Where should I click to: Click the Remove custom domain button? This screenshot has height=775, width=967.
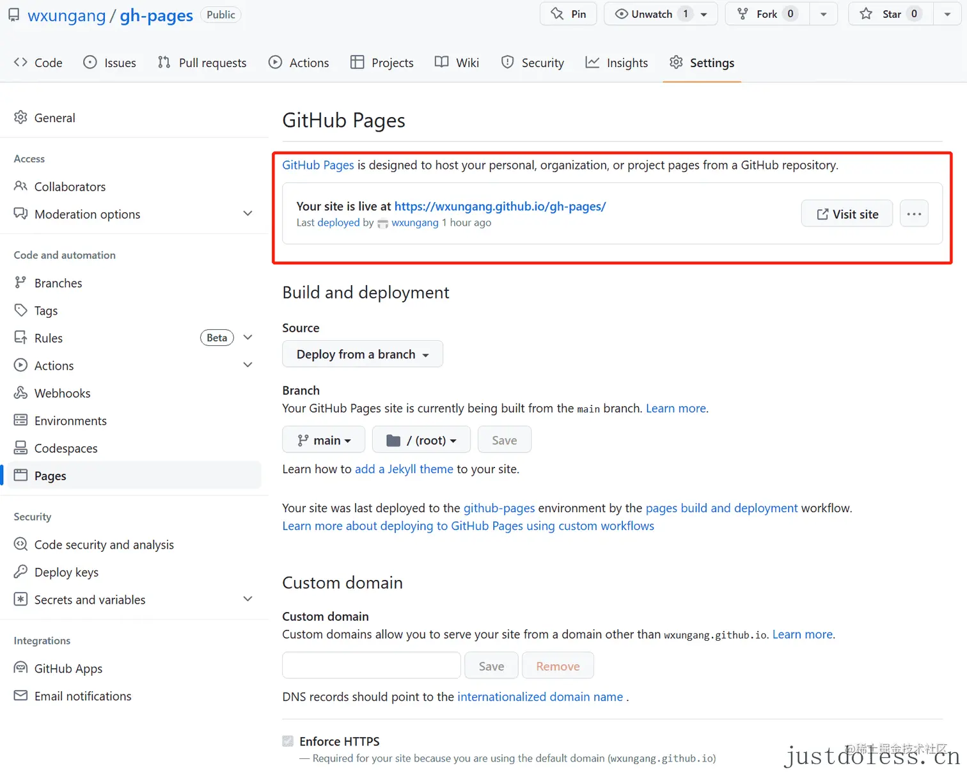pos(558,666)
